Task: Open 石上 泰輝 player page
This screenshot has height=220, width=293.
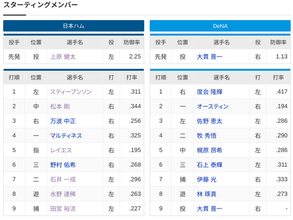Action: 209,165
